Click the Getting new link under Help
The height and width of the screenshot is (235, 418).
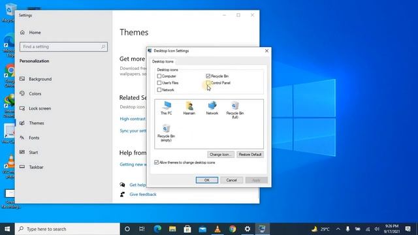pos(133,164)
